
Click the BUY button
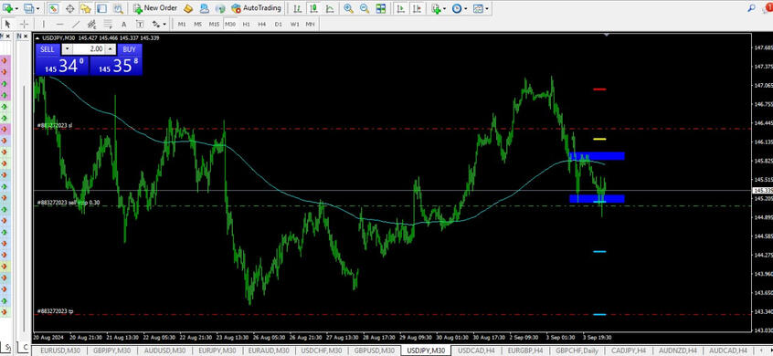tap(129, 49)
